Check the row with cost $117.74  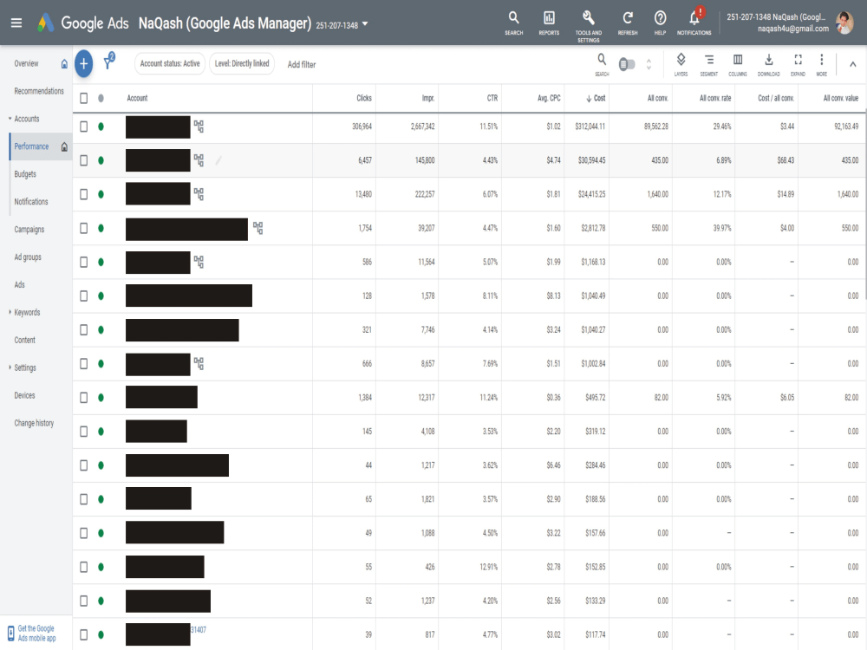point(83,634)
